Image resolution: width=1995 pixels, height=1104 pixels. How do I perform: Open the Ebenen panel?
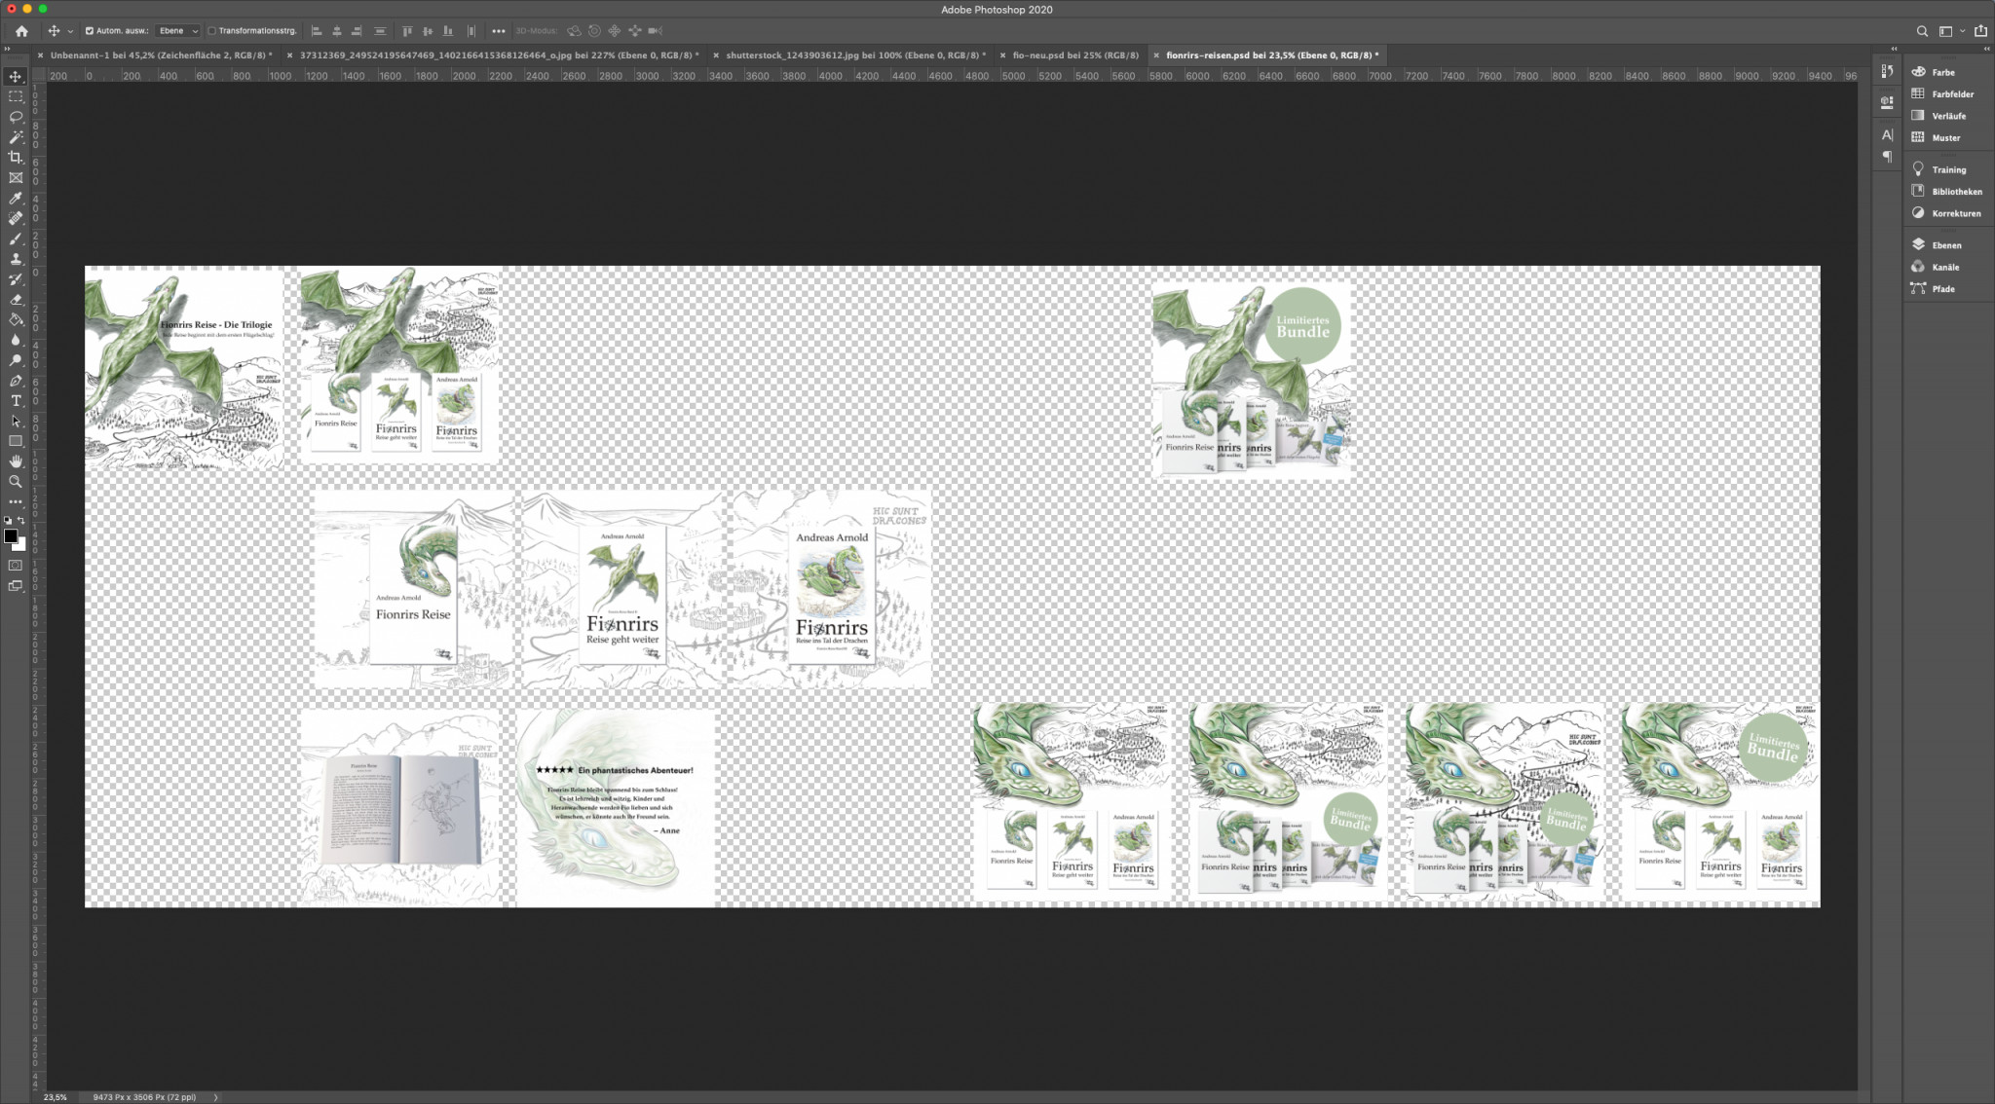click(1945, 245)
